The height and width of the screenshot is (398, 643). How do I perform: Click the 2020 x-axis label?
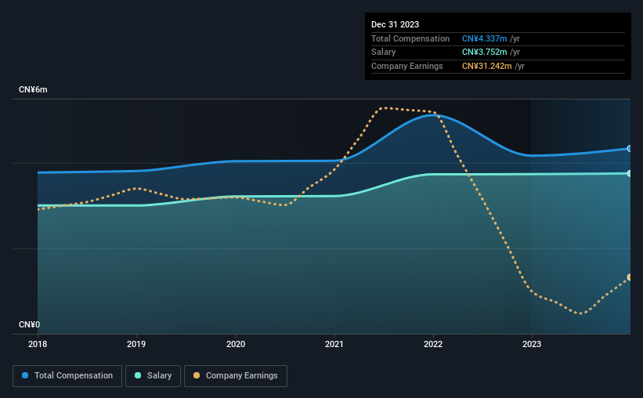click(236, 344)
